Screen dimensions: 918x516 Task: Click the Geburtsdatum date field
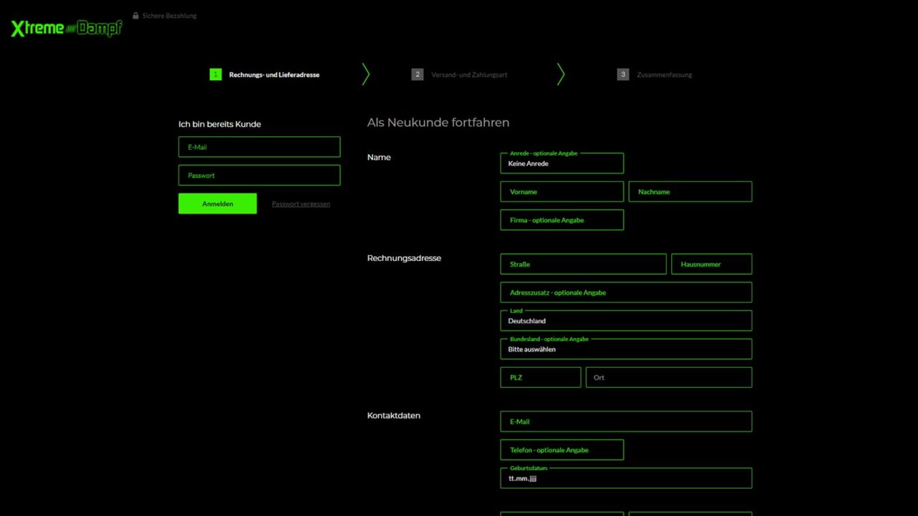click(625, 478)
